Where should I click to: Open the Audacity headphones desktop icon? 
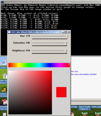(x=5, y=89)
